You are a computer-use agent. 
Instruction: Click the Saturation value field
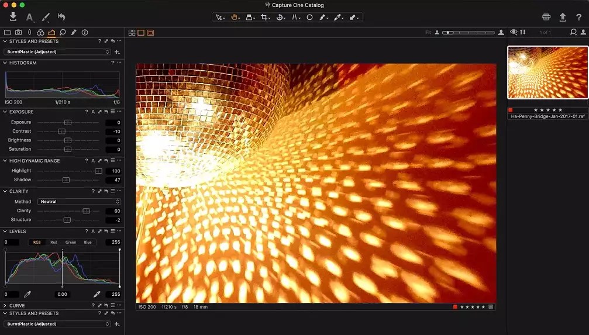(x=113, y=150)
